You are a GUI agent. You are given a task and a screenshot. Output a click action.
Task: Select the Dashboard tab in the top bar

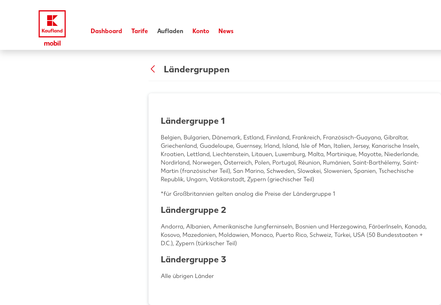pyautogui.click(x=106, y=31)
